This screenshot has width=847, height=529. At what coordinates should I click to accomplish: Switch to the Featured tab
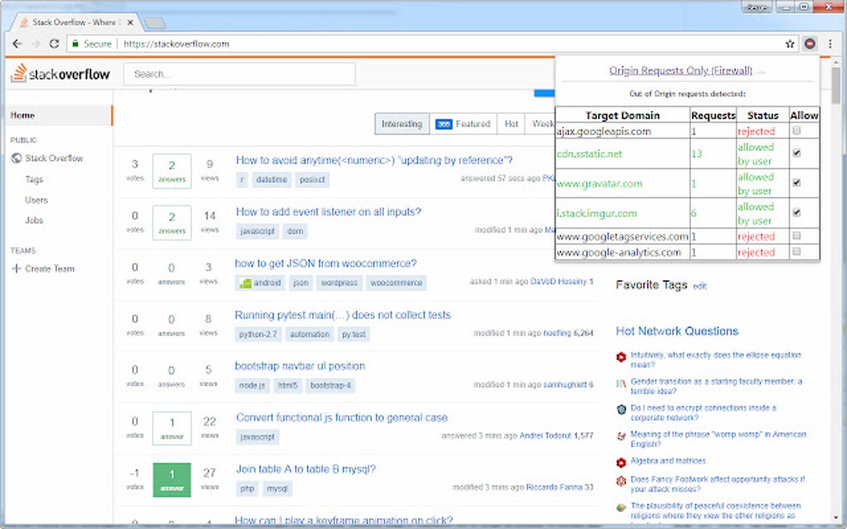point(463,124)
